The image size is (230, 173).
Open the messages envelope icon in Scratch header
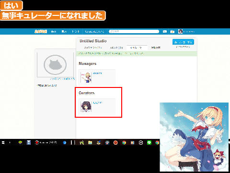(165, 32)
